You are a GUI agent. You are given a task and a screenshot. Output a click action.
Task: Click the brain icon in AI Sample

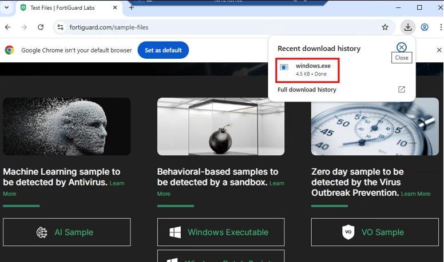(x=42, y=232)
